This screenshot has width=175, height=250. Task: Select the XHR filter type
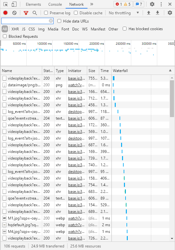pyautogui.click(x=15, y=29)
